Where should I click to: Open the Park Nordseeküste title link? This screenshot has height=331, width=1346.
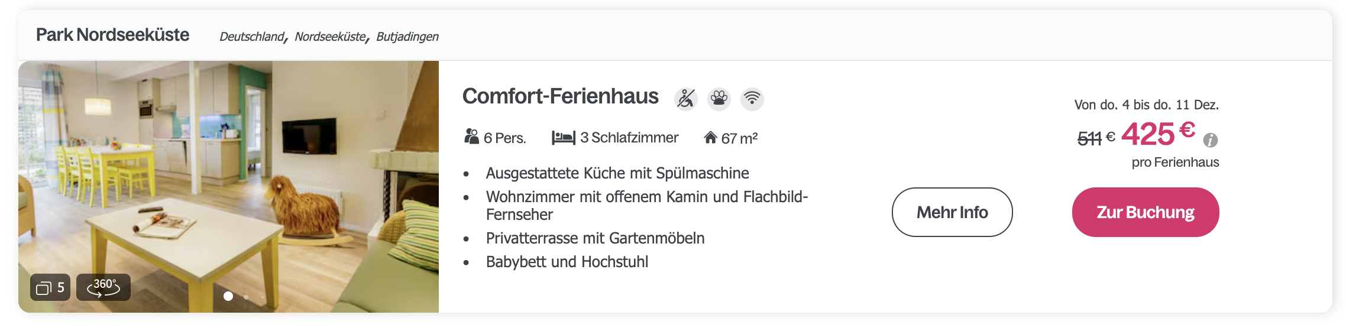click(112, 35)
